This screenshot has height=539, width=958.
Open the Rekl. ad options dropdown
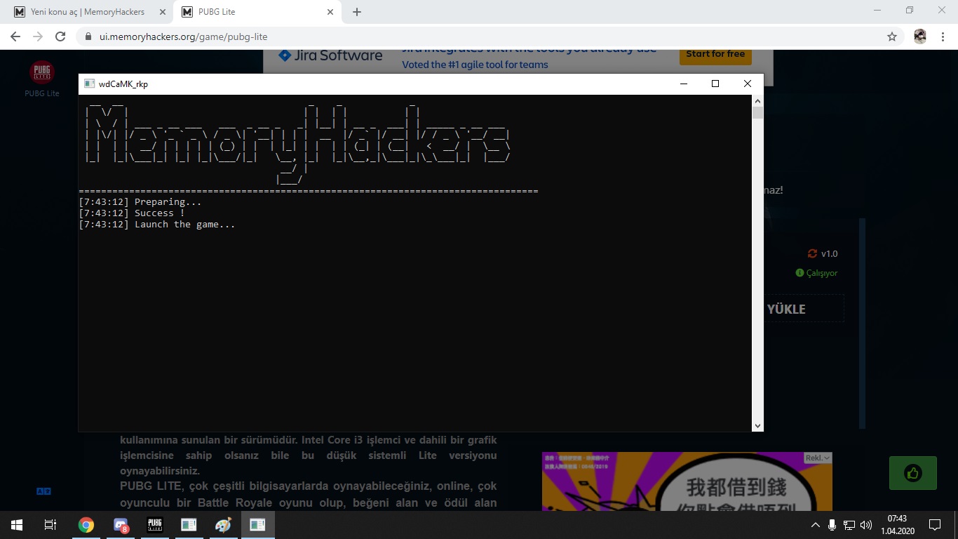click(818, 458)
